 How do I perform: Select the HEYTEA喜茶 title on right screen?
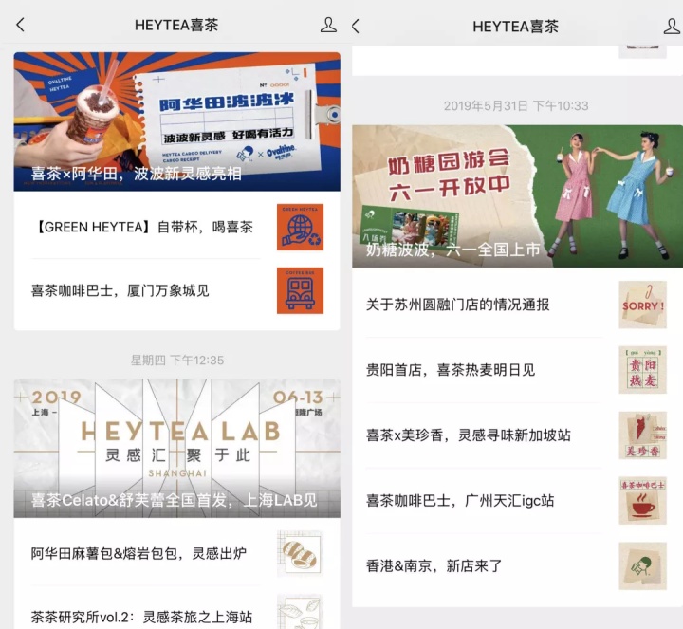tap(515, 27)
